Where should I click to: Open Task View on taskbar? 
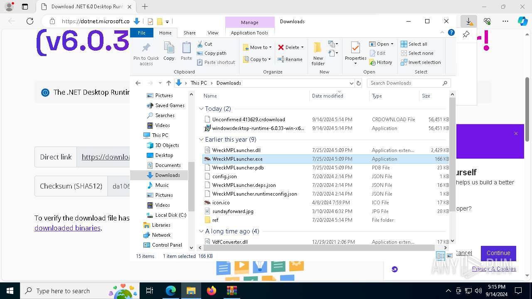[150, 291]
